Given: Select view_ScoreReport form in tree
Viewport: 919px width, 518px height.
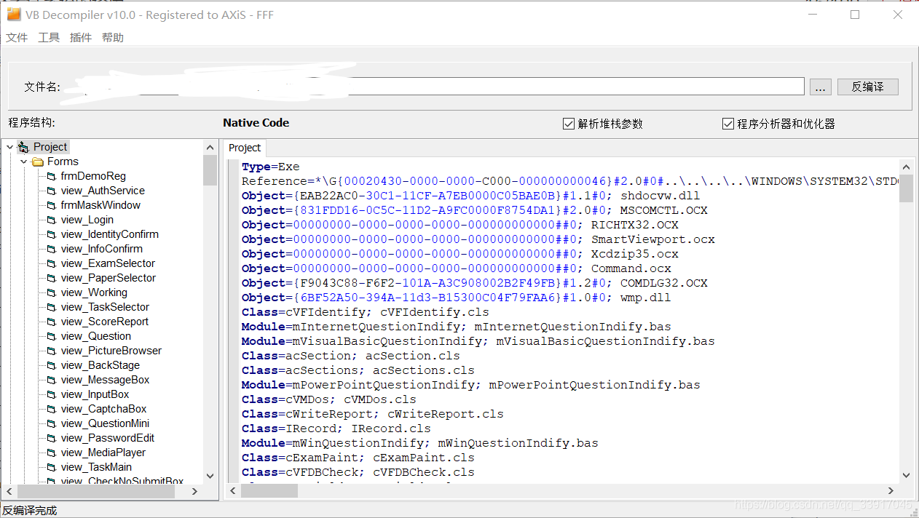Looking at the screenshot, I should tap(105, 322).
